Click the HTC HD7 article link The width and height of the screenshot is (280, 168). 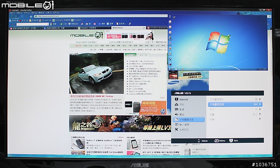click(x=161, y=152)
